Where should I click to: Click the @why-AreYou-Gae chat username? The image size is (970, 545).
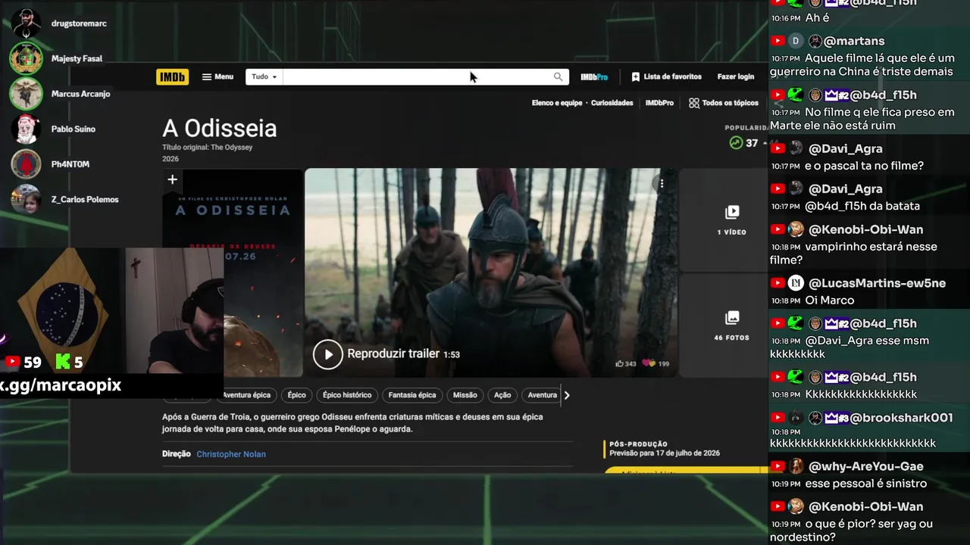point(866,466)
